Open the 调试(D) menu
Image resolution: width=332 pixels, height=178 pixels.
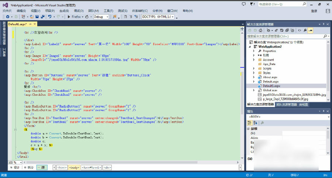tap(79, 11)
